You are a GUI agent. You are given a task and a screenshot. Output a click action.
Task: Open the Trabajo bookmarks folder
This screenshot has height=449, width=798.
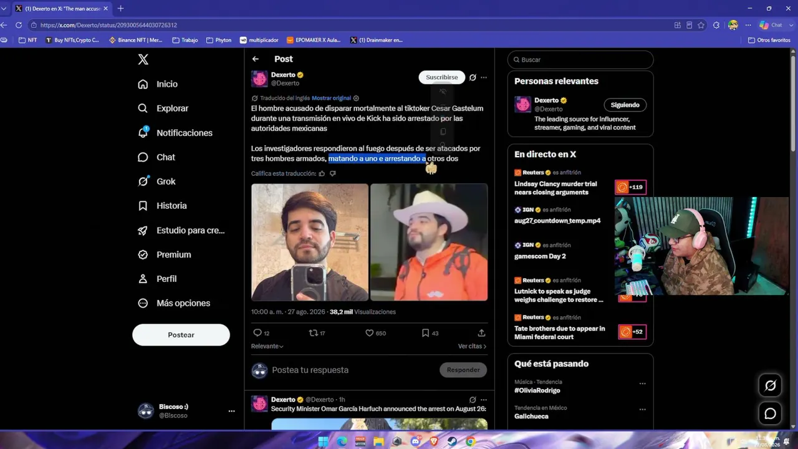tap(185, 40)
